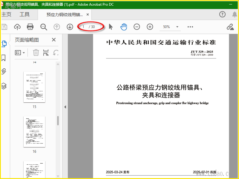
Task: Click the insert page break icon
Action: (46, 53)
